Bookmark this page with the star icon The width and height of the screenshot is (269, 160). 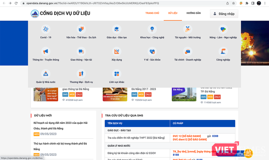click(234, 3)
